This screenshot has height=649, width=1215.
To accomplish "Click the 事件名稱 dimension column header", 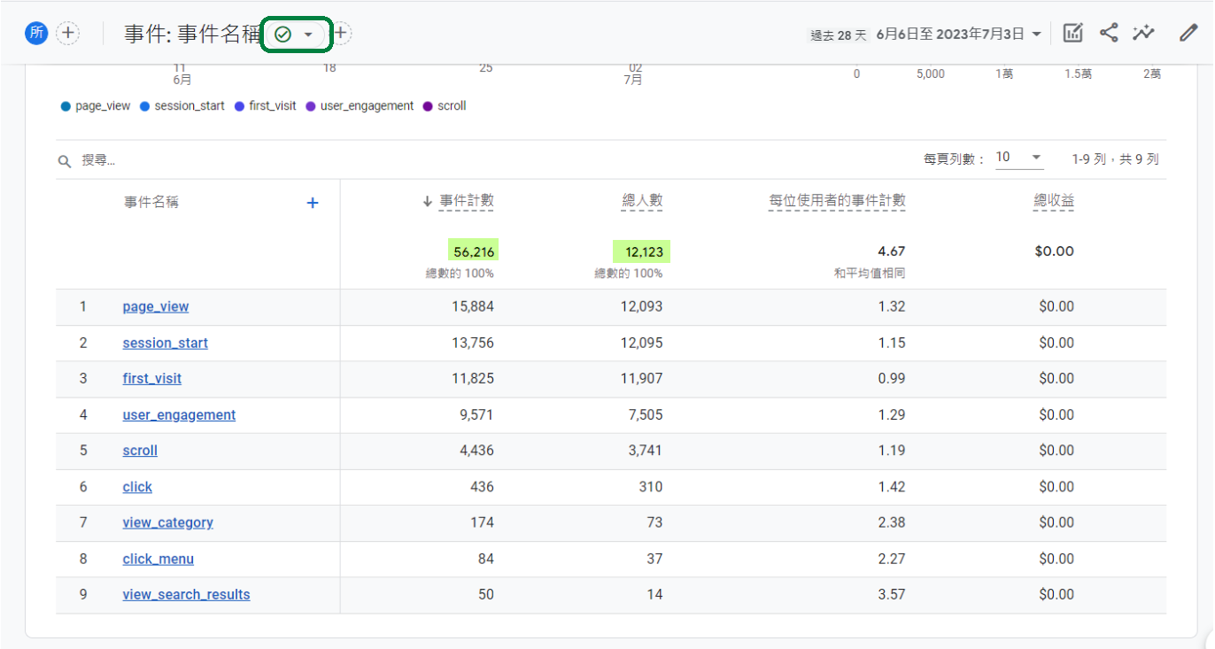I will pos(151,202).
